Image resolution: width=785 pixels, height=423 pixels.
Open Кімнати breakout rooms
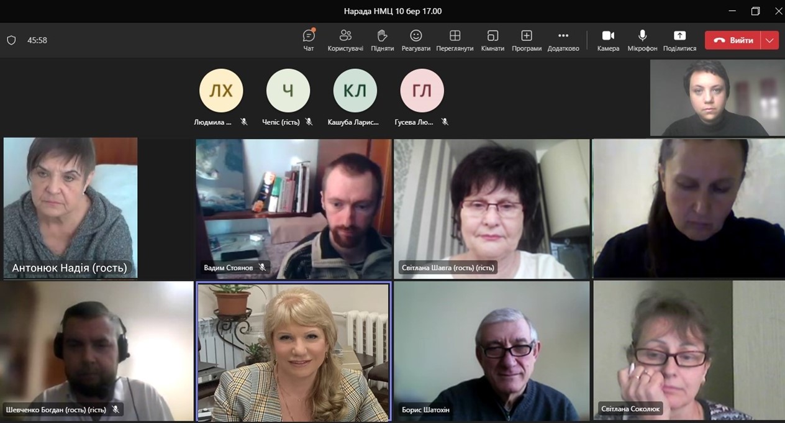click(x=492, y=40)
